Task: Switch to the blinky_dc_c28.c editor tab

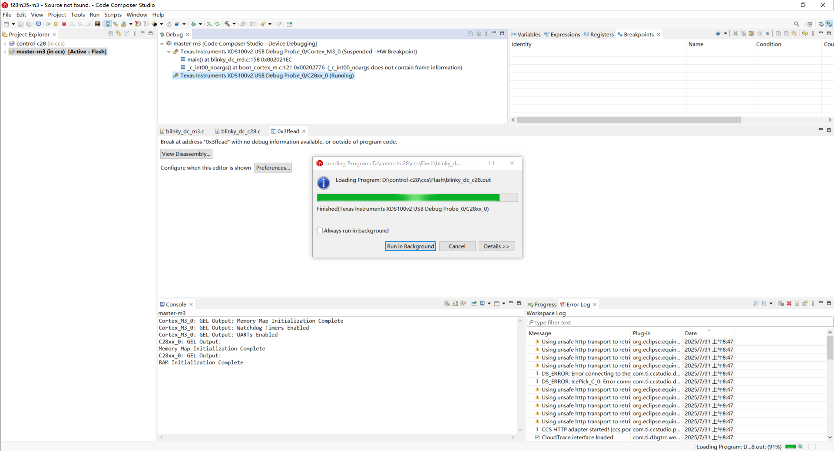Action: coord(240,131)
